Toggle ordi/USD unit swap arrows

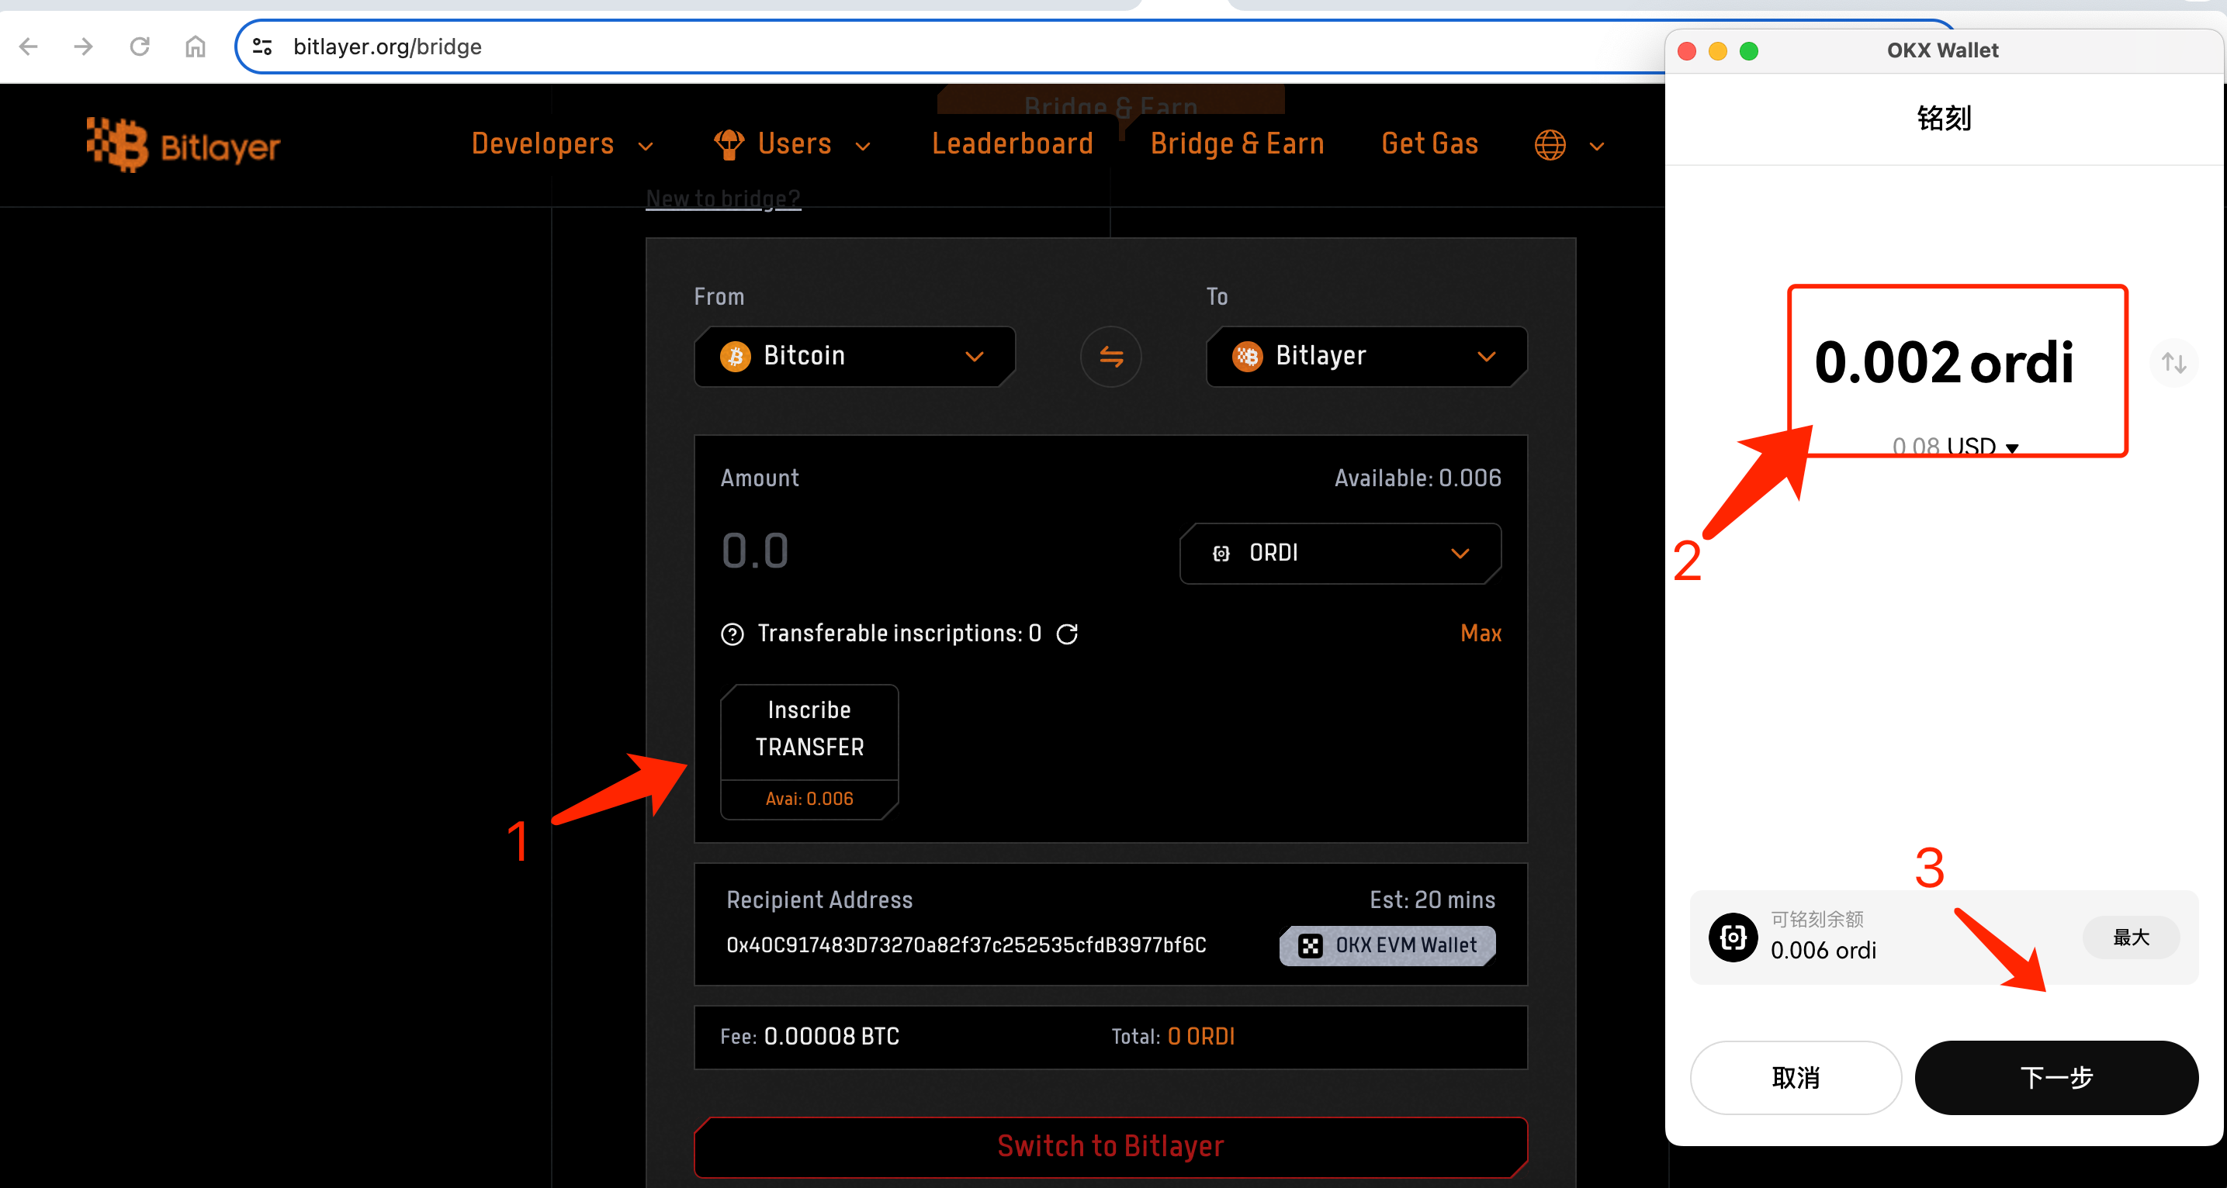pos(2173,363)
